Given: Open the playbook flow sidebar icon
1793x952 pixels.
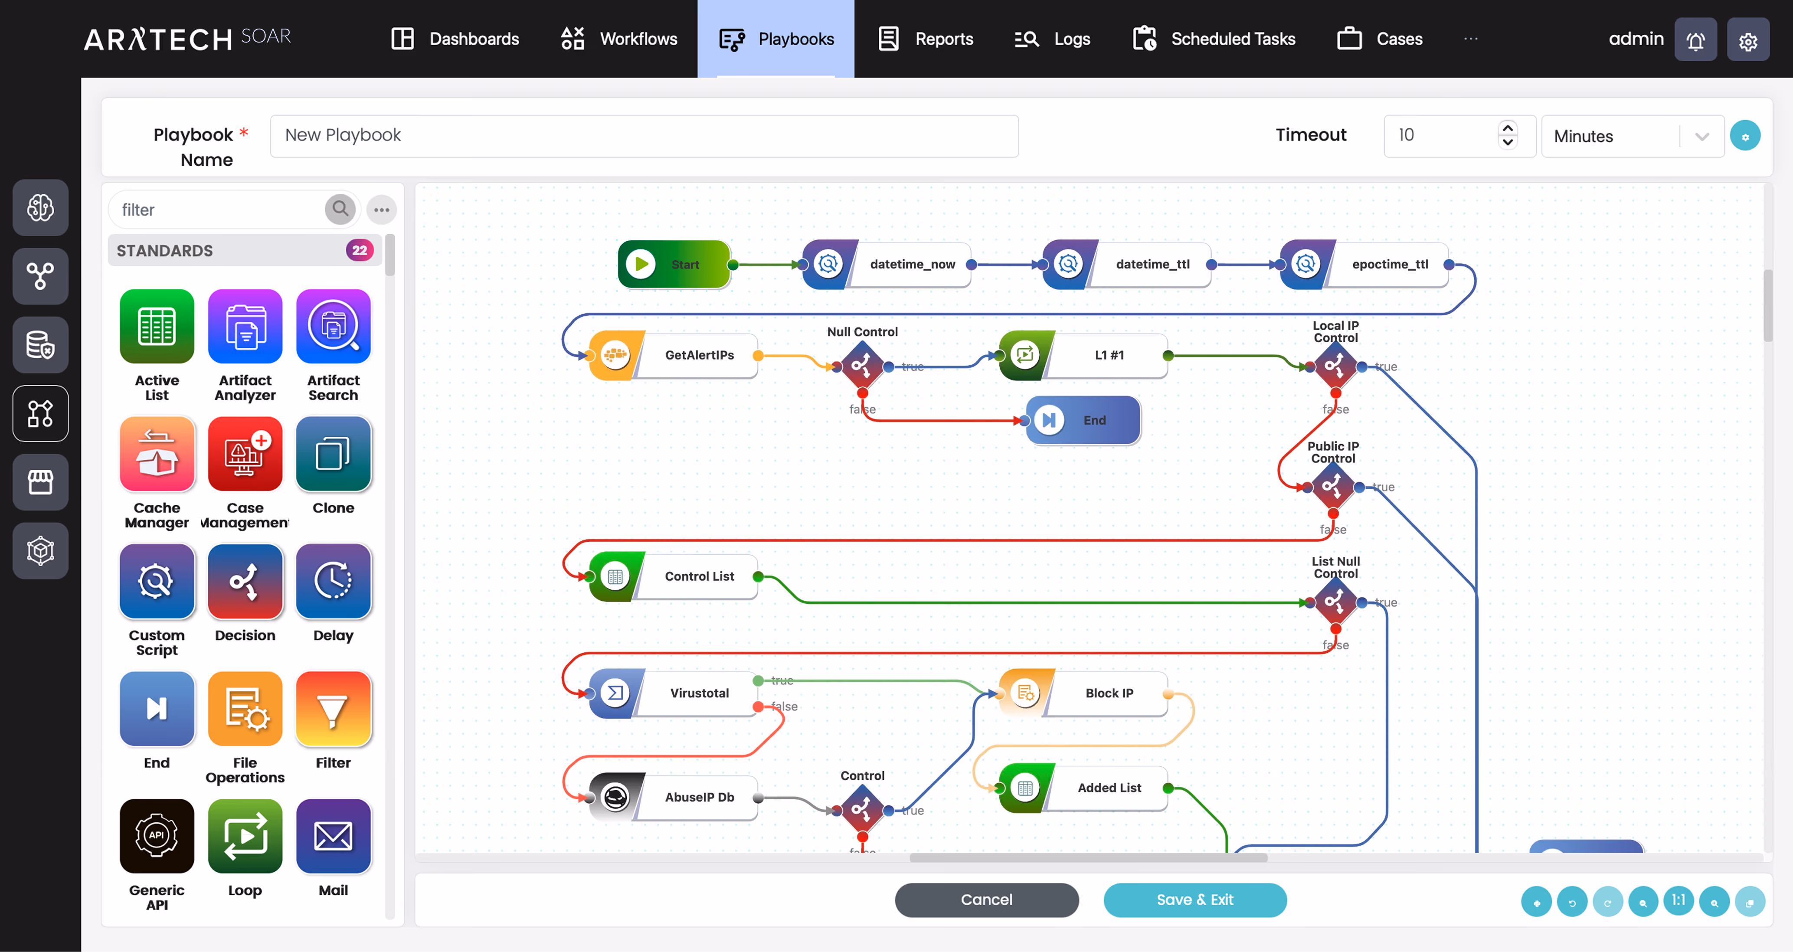Looking at the screenshot, I should point(40,413).
